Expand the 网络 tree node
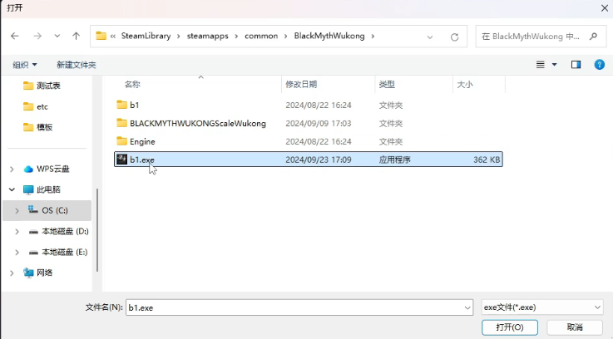The height and width of the screenshot is (339, 613). point(12,273)
